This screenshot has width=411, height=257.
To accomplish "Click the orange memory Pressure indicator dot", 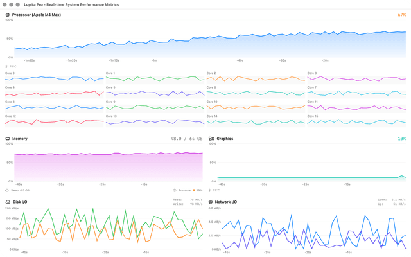I will (x=194, y=190).
